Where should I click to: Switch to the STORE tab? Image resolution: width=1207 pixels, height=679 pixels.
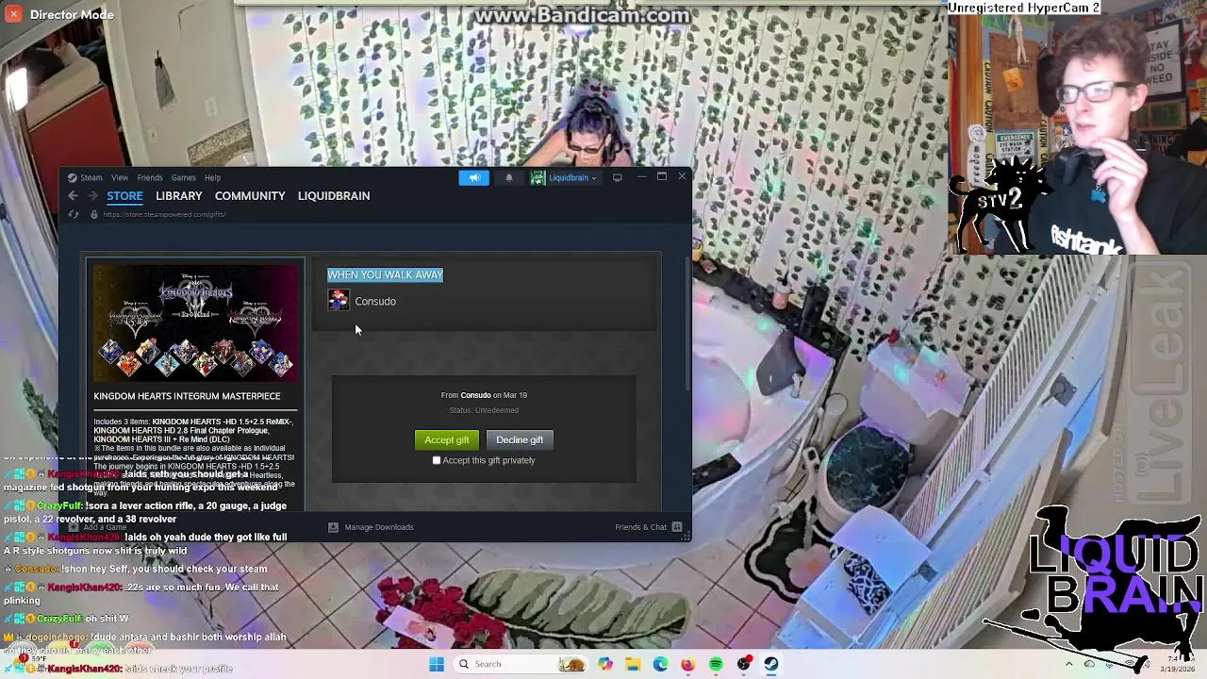coord(124,195)
